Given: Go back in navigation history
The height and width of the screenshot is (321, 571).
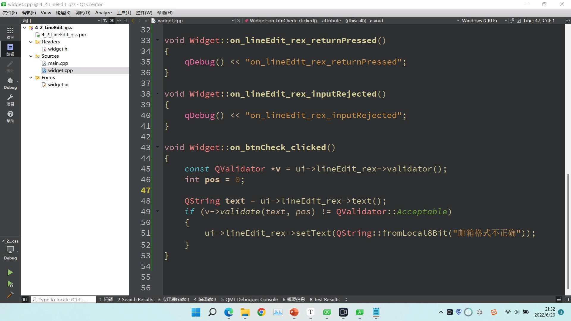Looking at the screenshot, I should [x=133, y=21].
